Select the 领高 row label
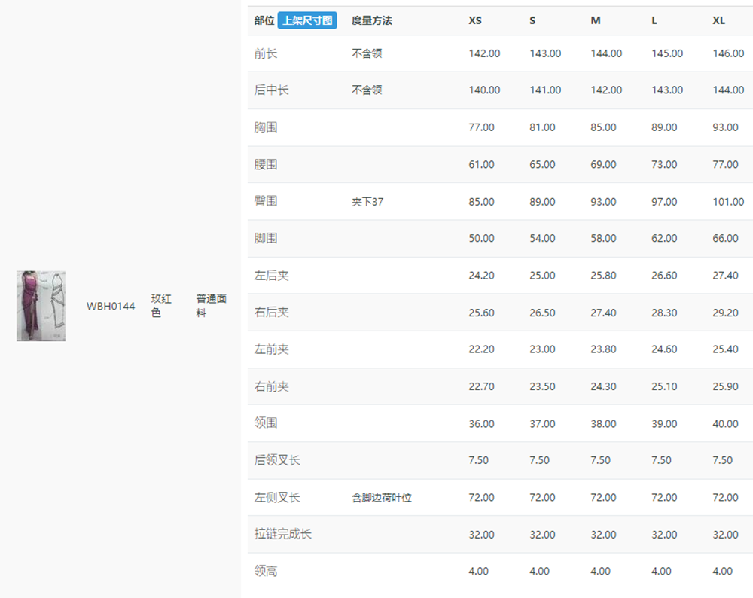Image resolution: width=753 pixels, height=598 pixels. [x=266, y=571]
